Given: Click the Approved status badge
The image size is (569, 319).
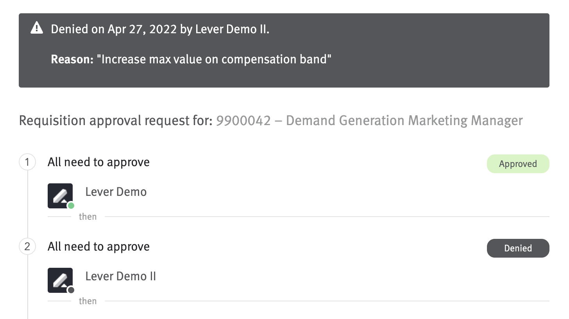Looking at the screenshot, I should [518, 164].
